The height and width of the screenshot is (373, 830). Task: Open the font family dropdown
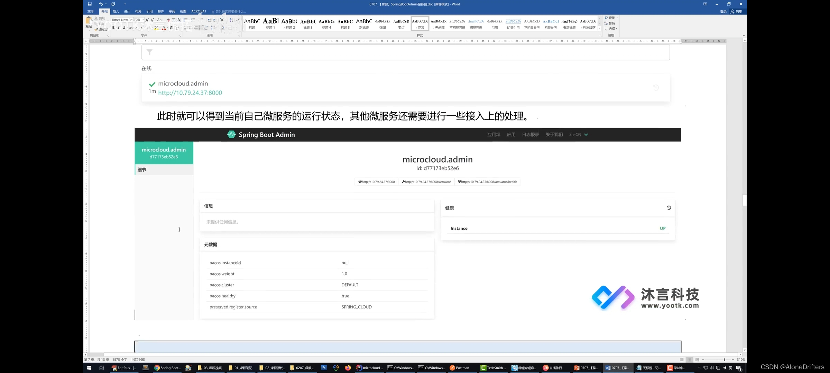[132, 20]
